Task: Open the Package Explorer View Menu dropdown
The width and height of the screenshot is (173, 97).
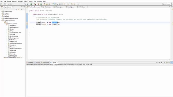Action: point(24,9)
